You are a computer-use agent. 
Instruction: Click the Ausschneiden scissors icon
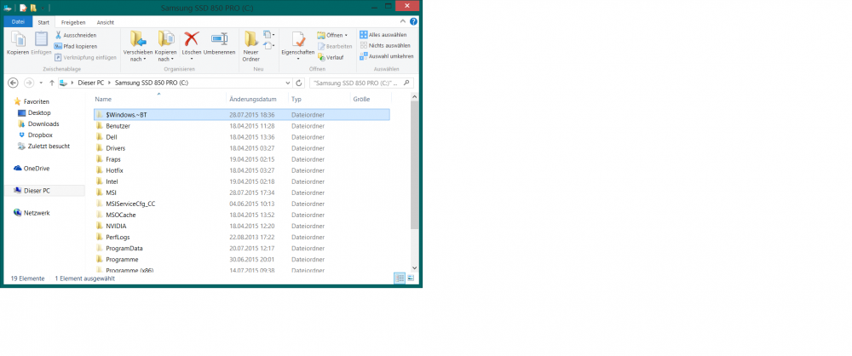pos(58,35)
